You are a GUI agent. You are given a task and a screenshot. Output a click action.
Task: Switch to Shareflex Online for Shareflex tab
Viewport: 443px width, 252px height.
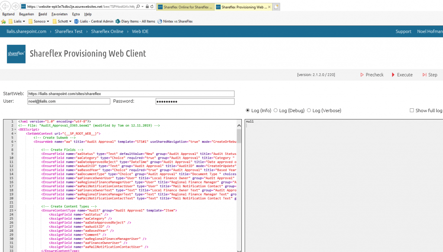tap(185, 7)
